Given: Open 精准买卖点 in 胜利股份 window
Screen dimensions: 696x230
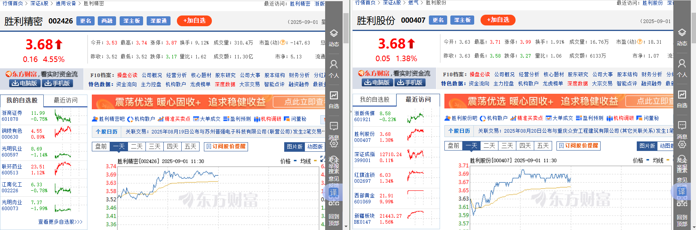Looking at the screenshot, I should (x=527, y=118).
